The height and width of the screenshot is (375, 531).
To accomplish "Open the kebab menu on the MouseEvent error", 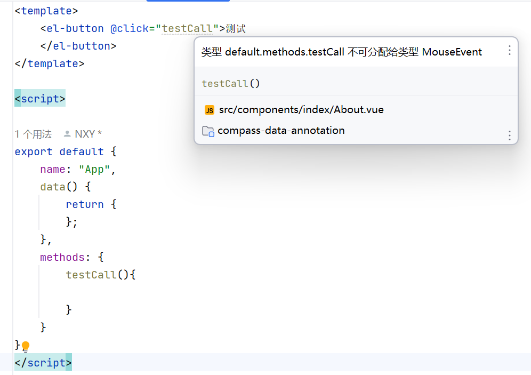I will coord(509,51).
